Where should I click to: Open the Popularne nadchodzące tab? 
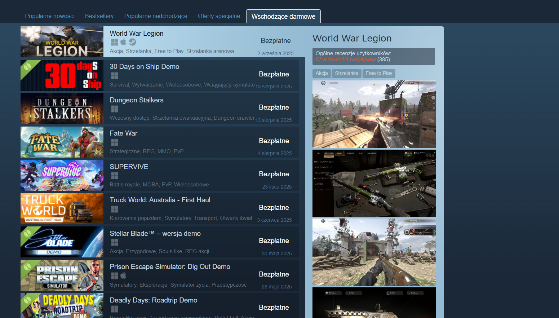(x=156, y=16)
